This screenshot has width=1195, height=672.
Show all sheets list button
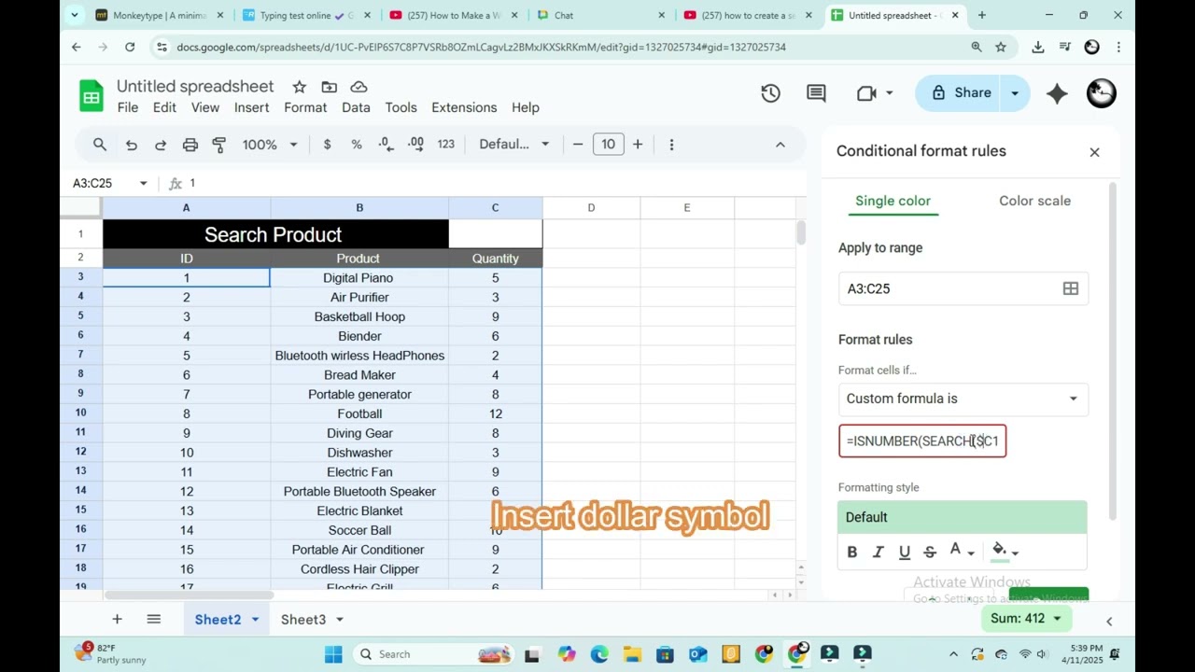pyautogui.click(x=153, y=619)
